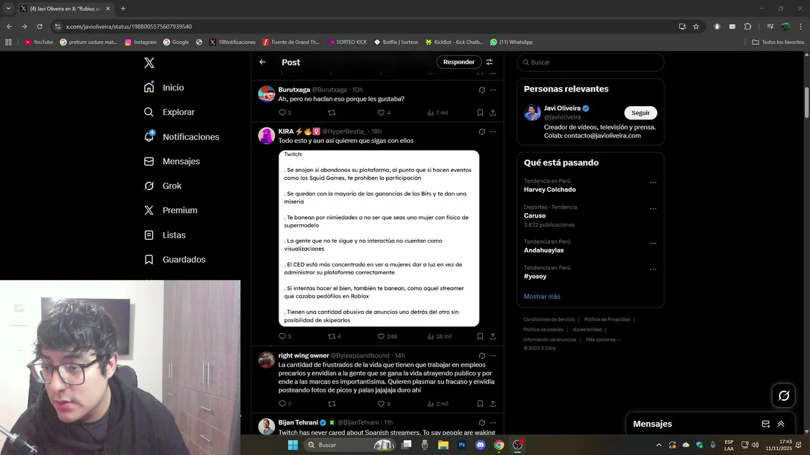Screen dimensions: 810x455
Task: Open KIRA profile avatar
Action: [x=266, y=135]
